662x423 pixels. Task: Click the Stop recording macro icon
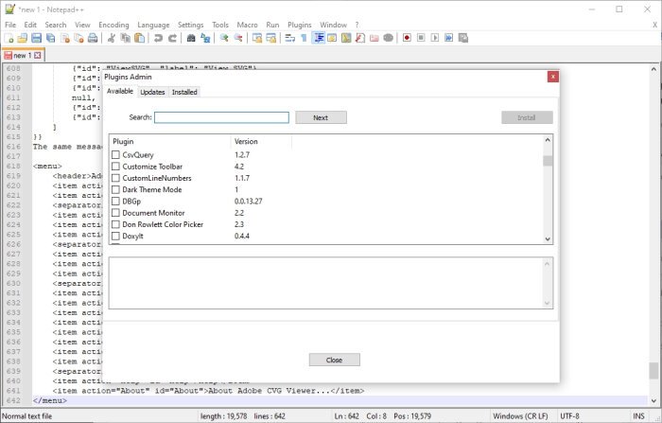(421, 38)
